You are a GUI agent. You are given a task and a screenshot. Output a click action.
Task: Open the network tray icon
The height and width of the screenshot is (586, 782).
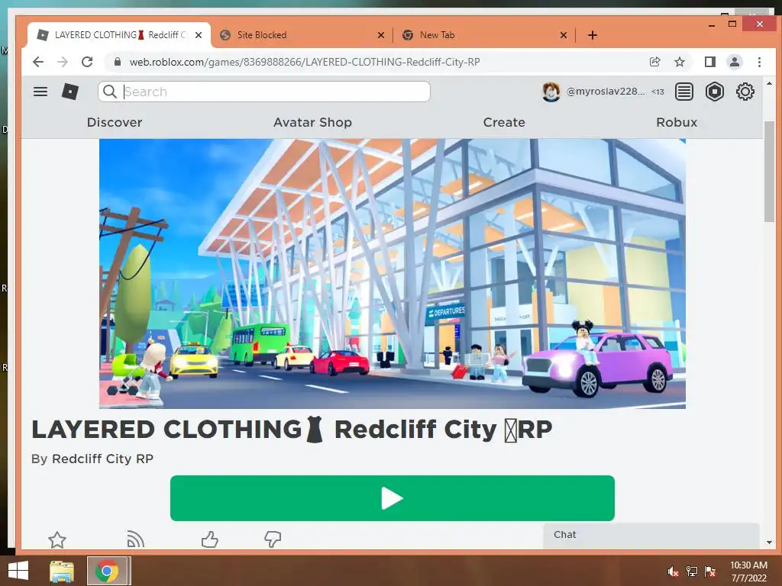692,572
